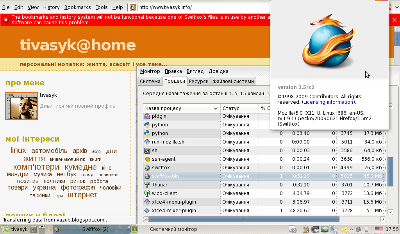The image size is (400, 234).
Task: Click the фотографія interest tag
Action: click(x=78, y=188)
